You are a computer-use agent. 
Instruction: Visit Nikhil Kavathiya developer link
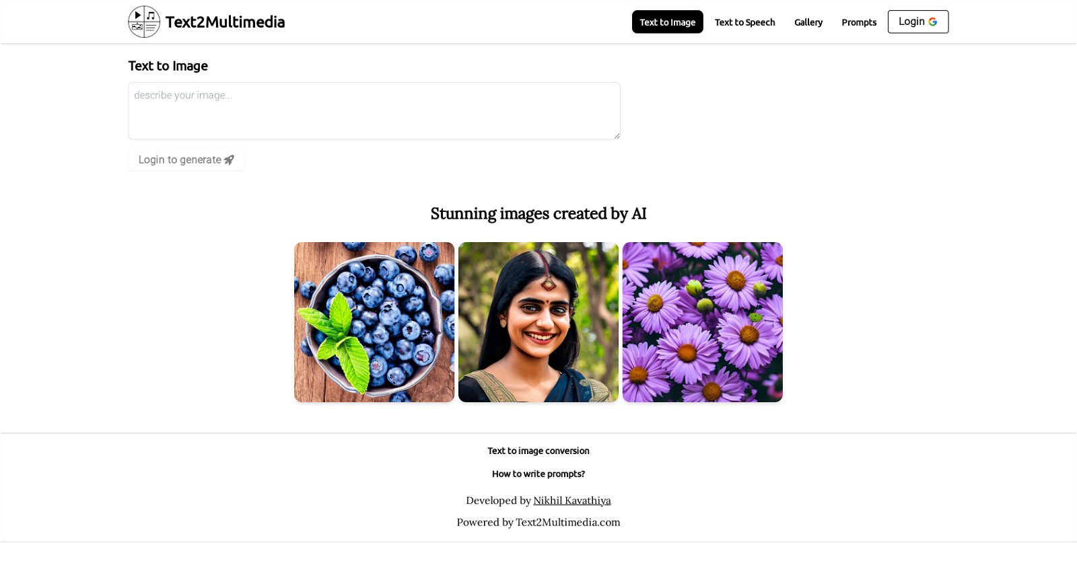pos(572,500)
